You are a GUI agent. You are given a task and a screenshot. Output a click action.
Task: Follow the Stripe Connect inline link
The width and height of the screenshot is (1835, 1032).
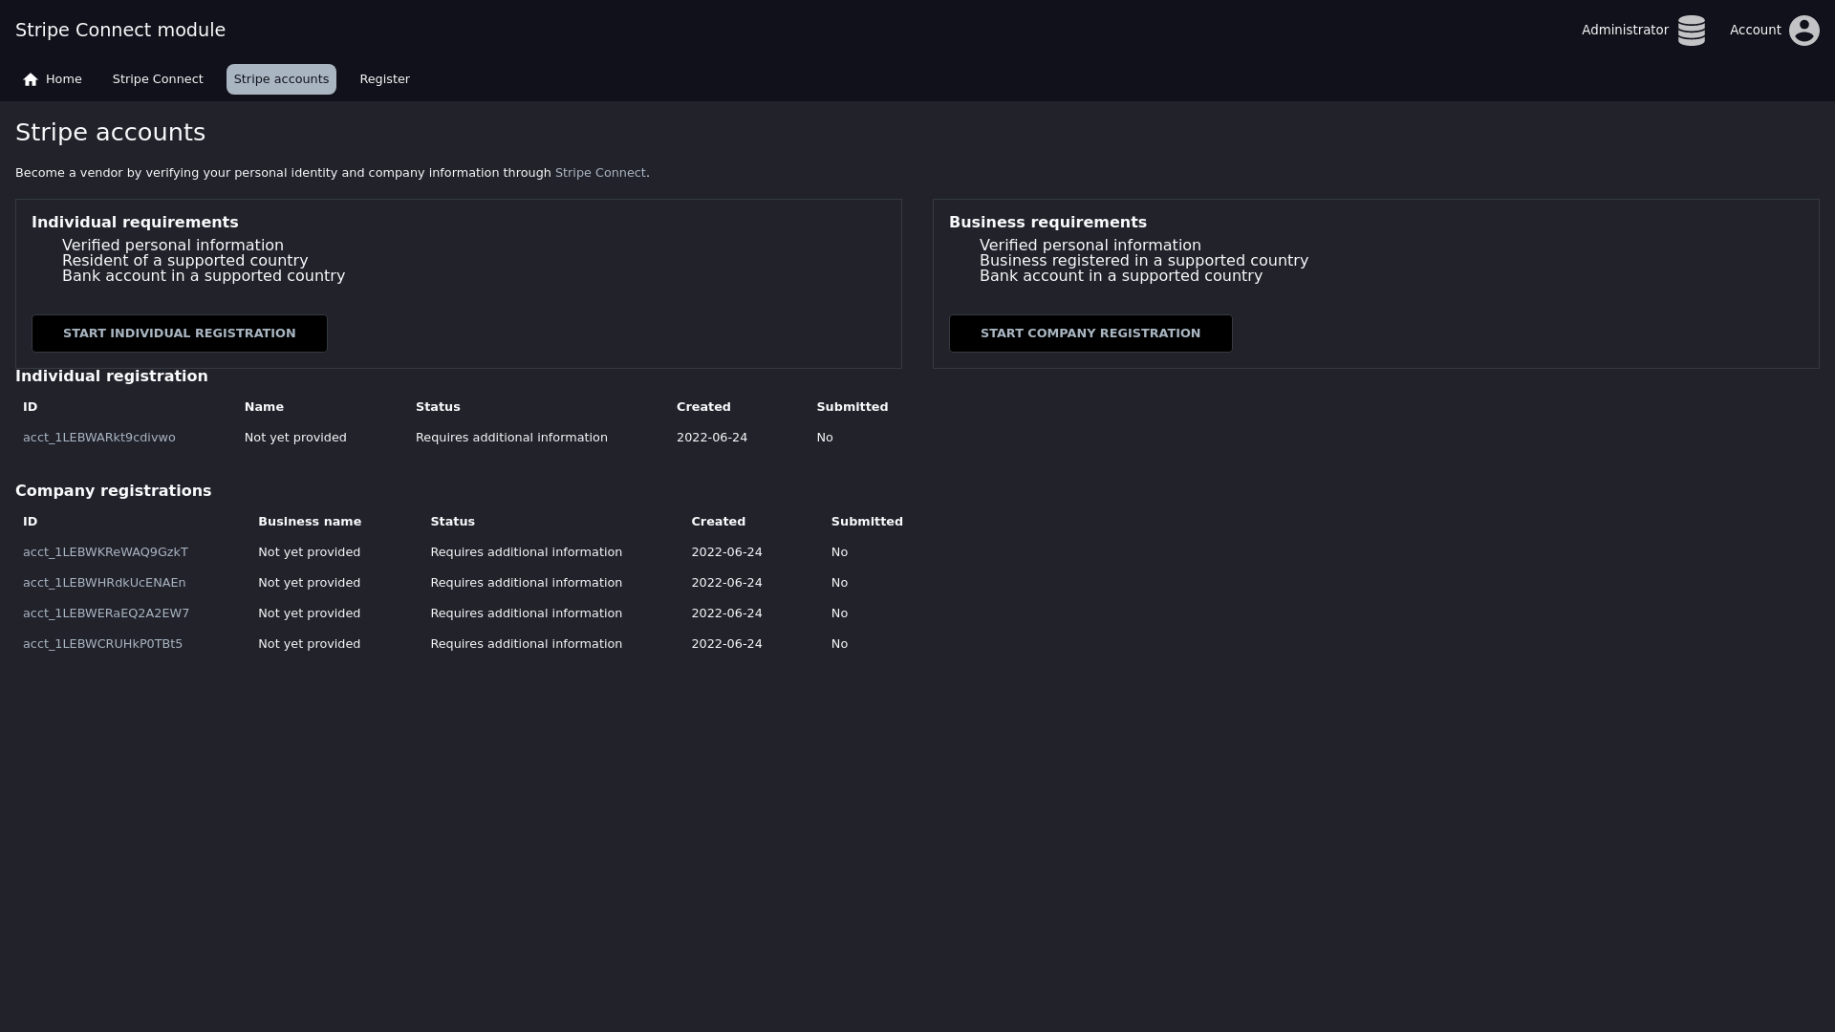(x=600, y=173)
